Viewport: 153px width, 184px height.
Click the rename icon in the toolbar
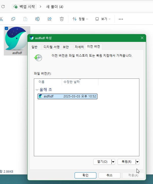(x=37, y=19)
